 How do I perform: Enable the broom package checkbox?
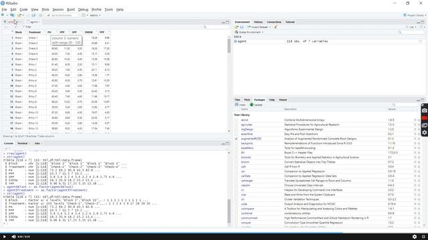coord(236,162)
